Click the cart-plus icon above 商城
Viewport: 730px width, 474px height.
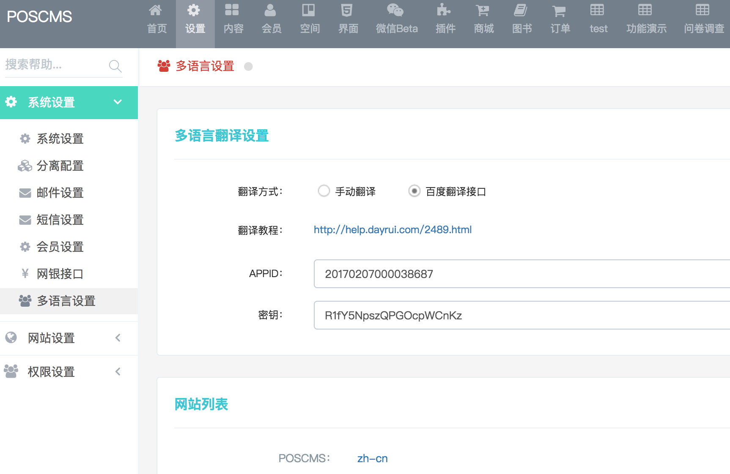click(x=482, y=10)
